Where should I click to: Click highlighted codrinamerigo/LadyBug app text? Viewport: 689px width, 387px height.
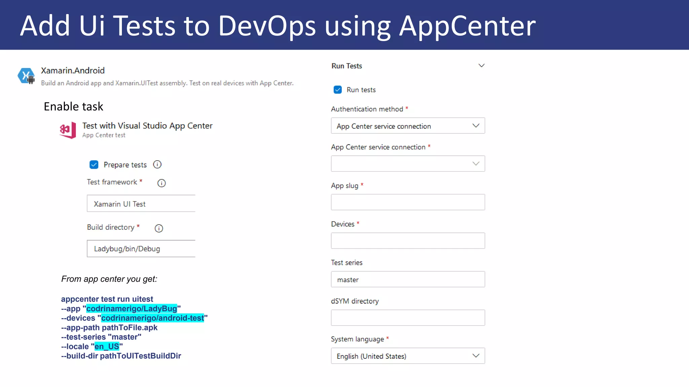[x=132, y=308]
